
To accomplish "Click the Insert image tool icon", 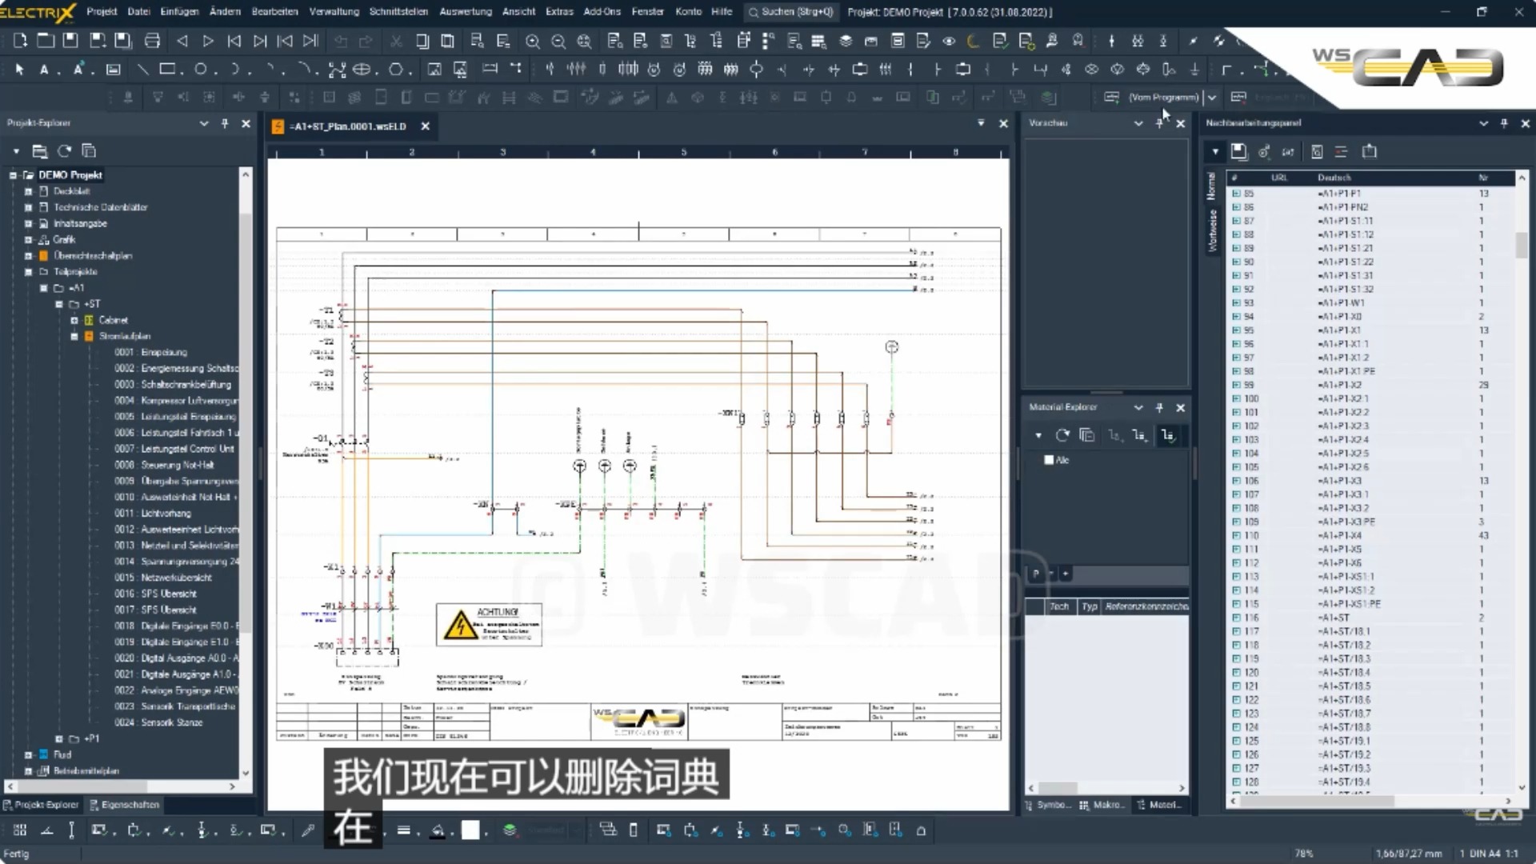I will pos(434,70).
